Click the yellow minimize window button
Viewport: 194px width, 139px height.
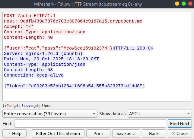tap(177, 4)
